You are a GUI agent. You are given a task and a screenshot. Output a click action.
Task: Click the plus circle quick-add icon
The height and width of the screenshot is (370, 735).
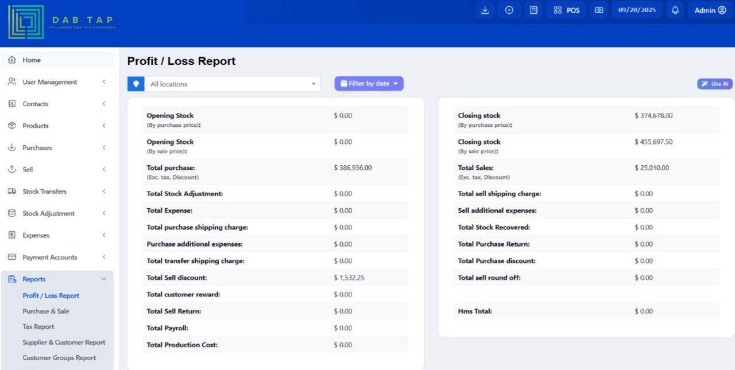[x=509, y=10]
